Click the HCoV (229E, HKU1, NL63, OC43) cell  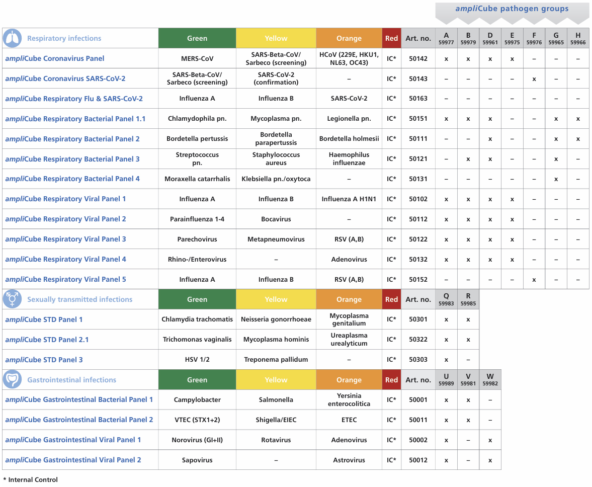coord(349,58)
